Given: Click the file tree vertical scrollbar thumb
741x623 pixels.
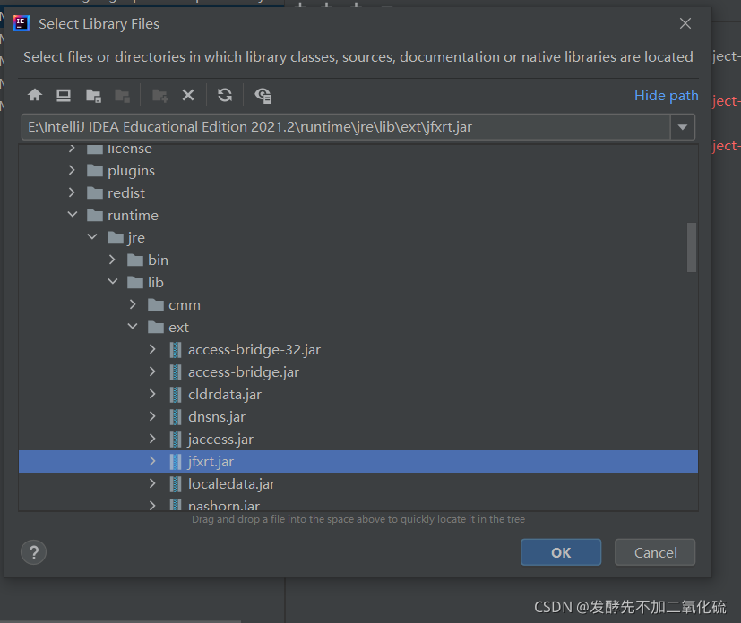Looking at the screenshot, I should click(692, 247).
